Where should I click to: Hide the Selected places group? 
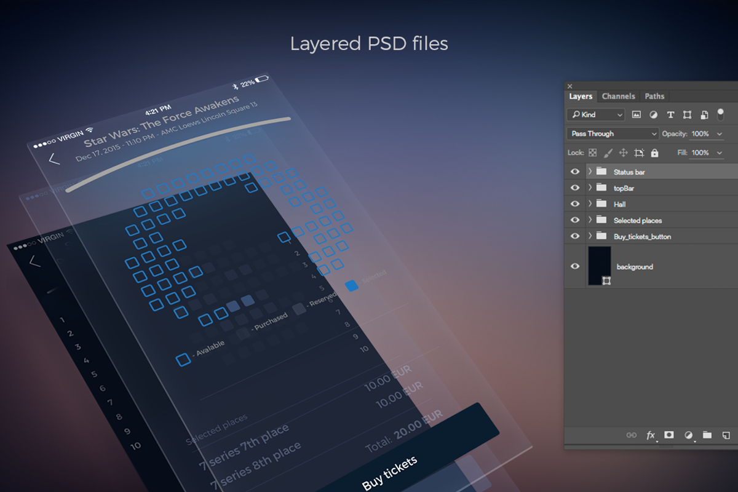coord(575,220)
